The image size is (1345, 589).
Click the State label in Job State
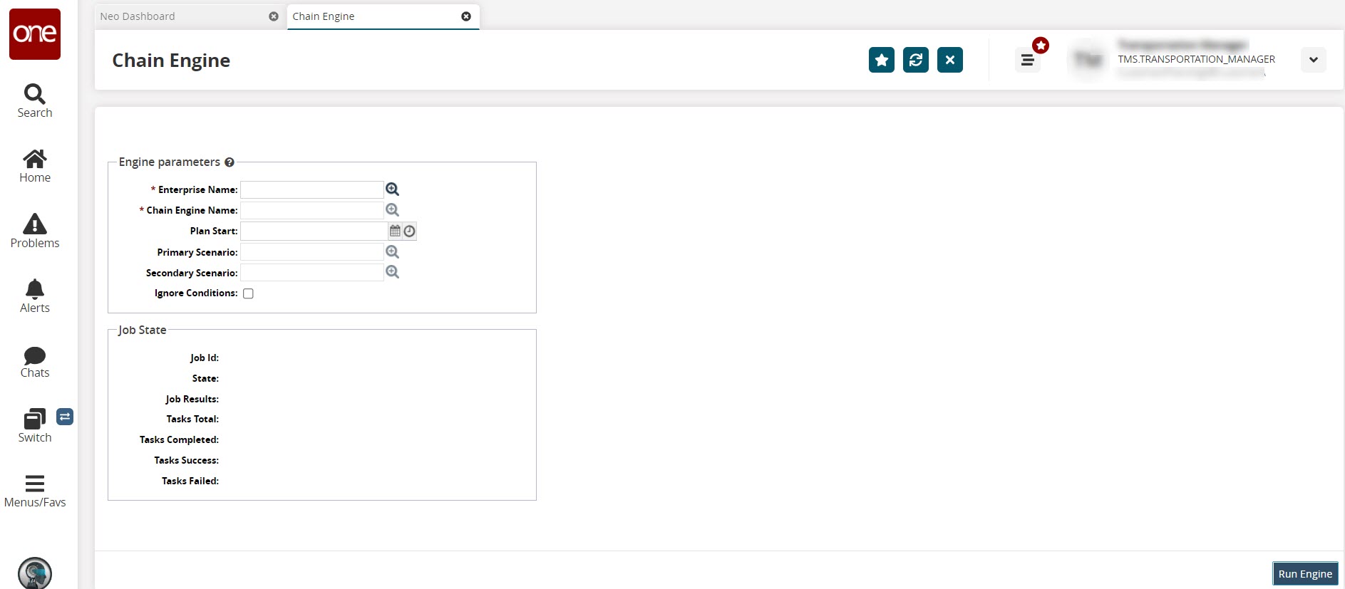[205, 379]
